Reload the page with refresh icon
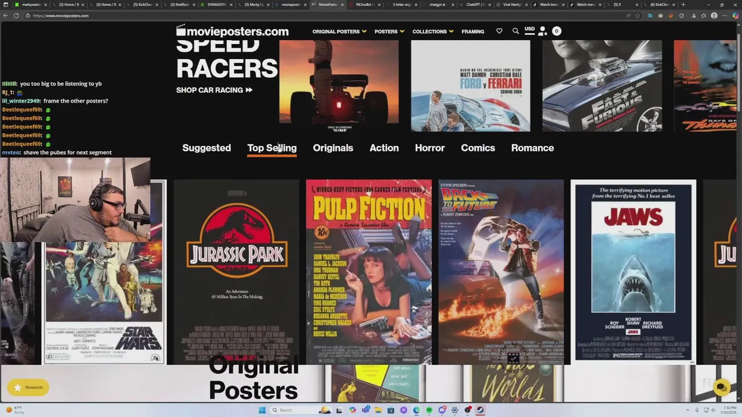Screen dimensions: 742x417 [16, 16]
